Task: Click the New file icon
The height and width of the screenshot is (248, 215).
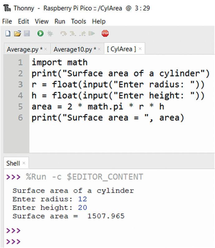Action: pyautogui.click(x=8, y=34)
